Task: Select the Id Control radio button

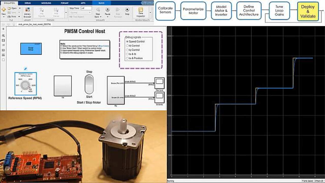Action: [x=128, y=46]
